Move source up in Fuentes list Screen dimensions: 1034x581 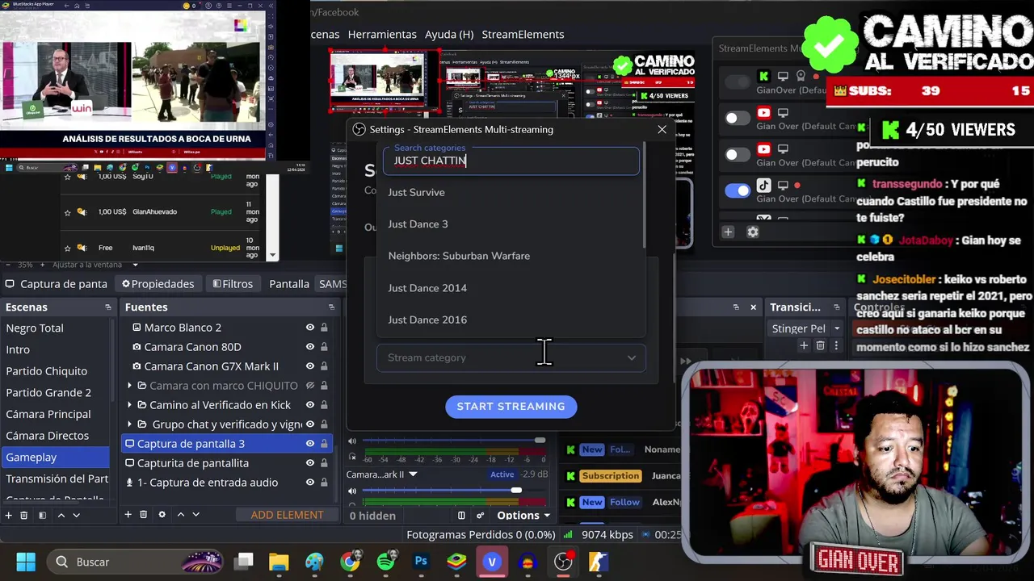[180, 515]
